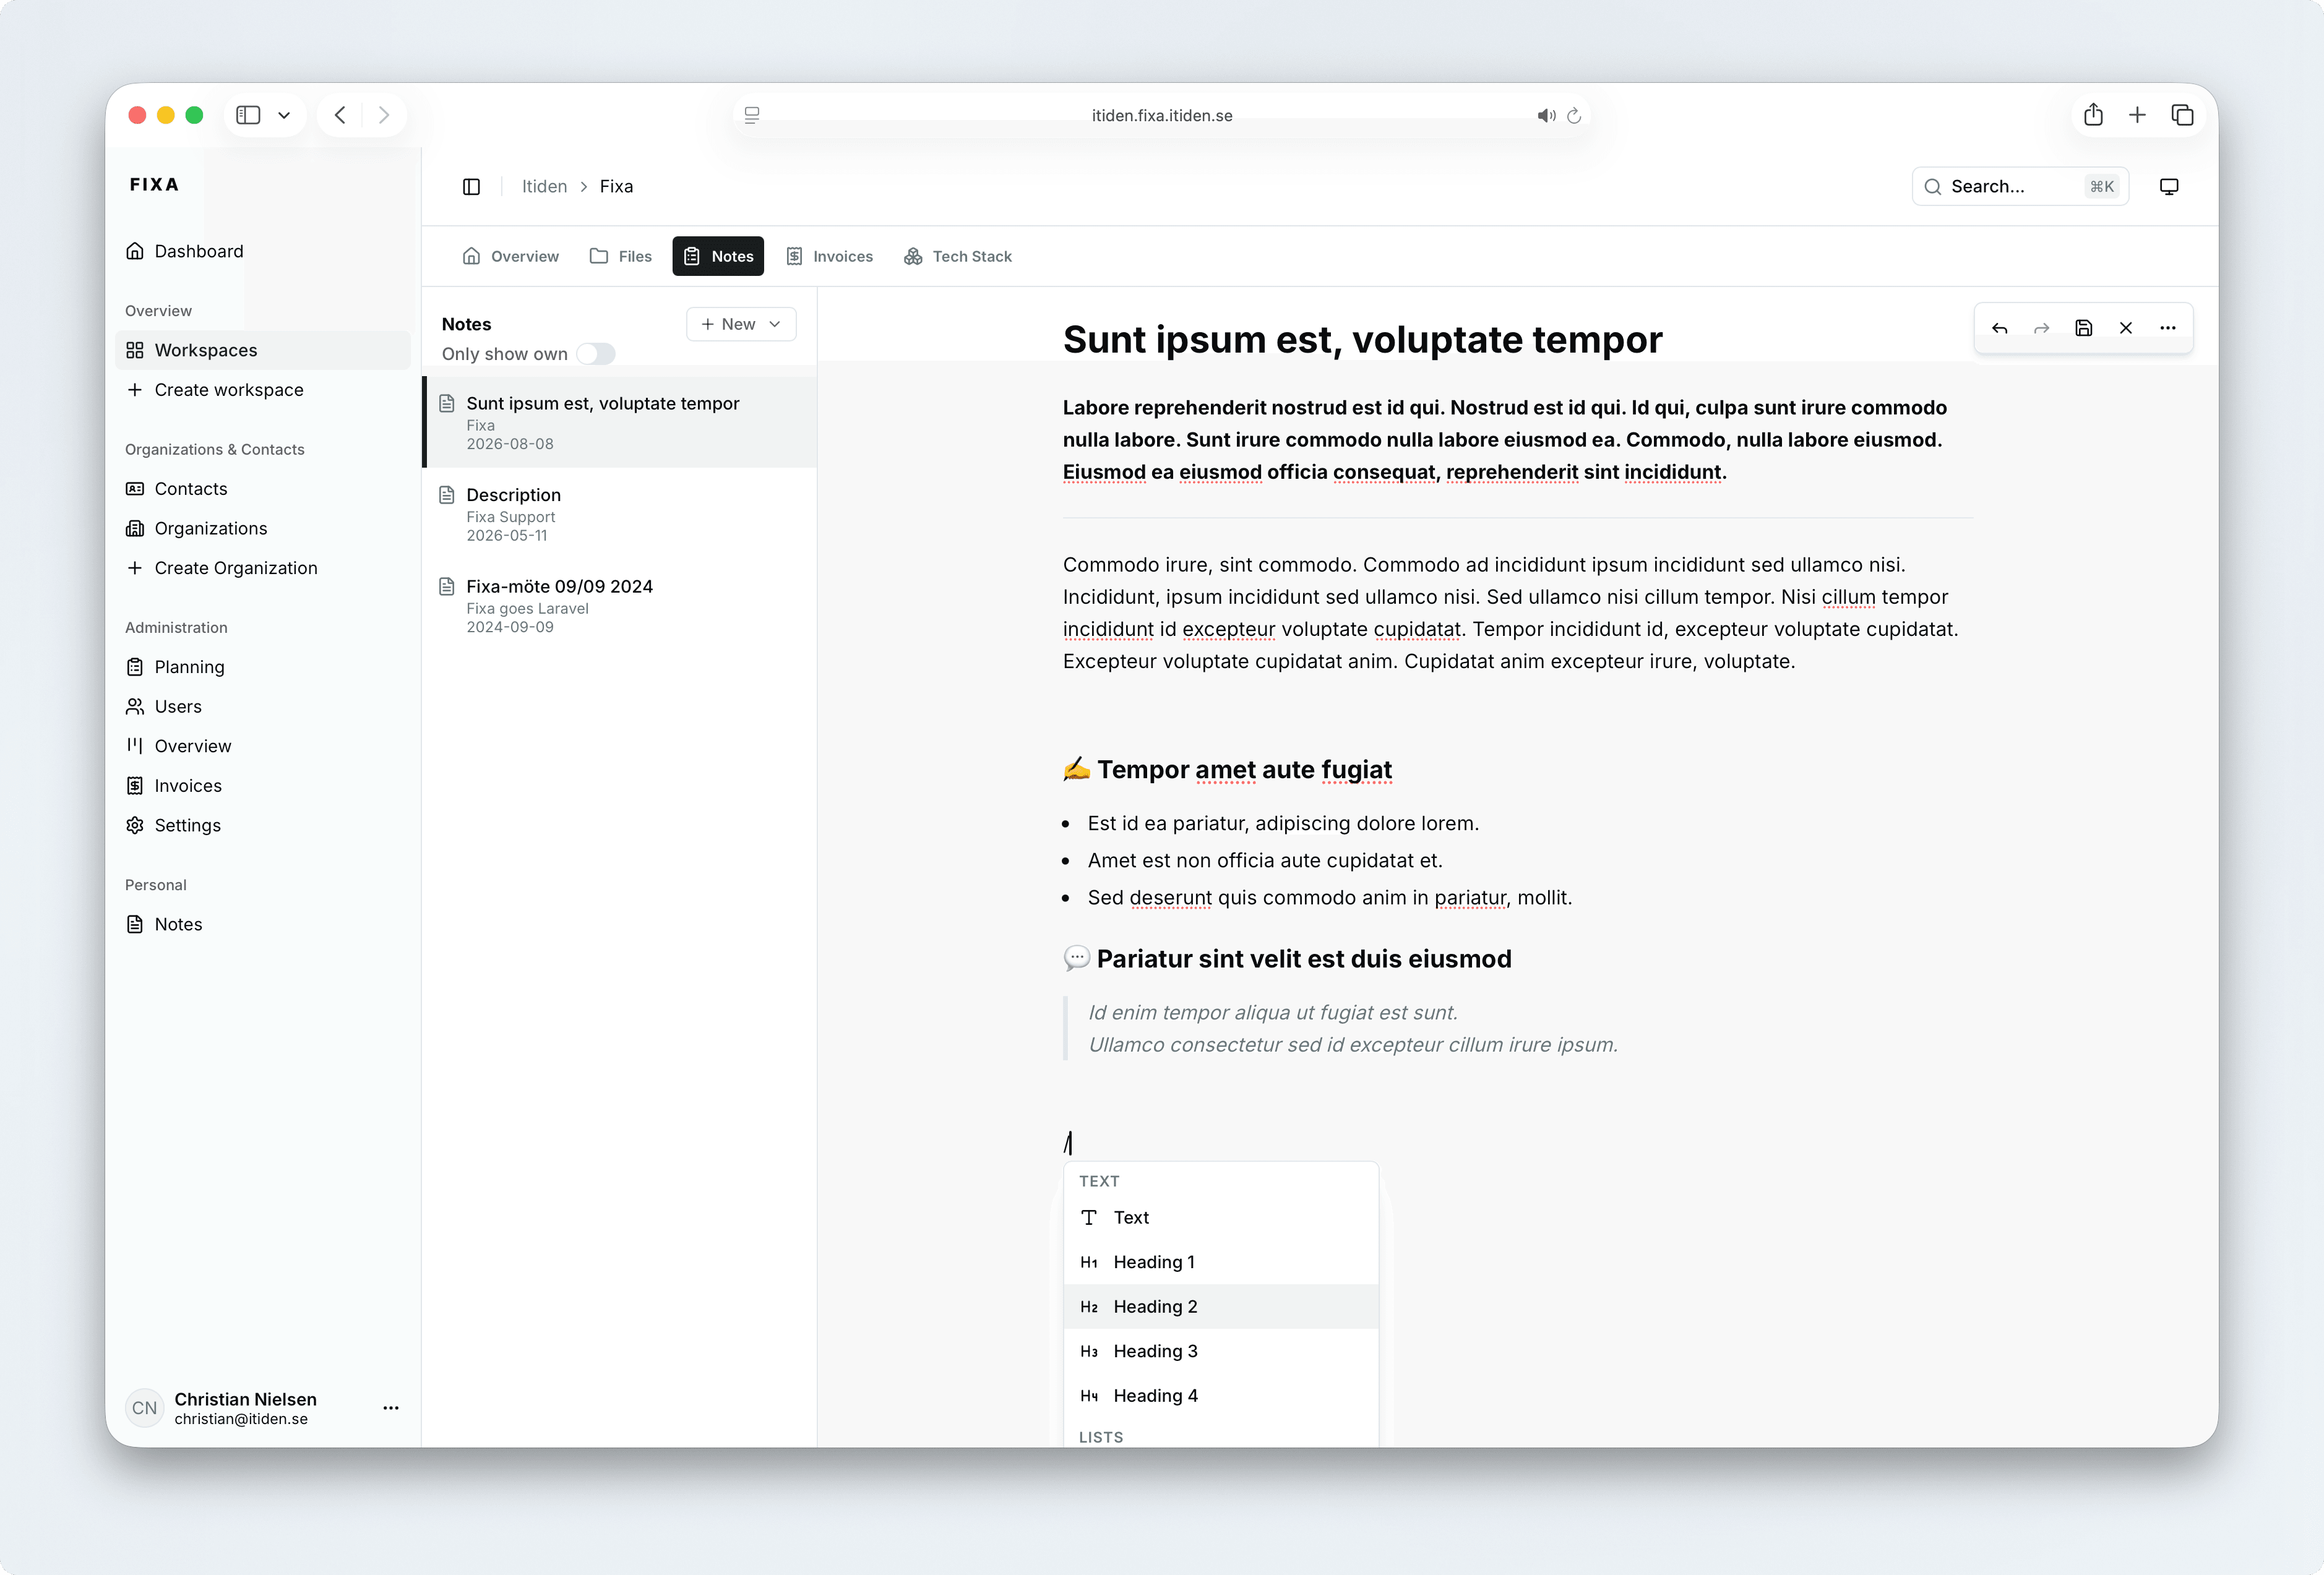Toggle the Only show own switch
This screenshot has width=2324, height=1575.
pyautogui.click(x=596, y=354)
